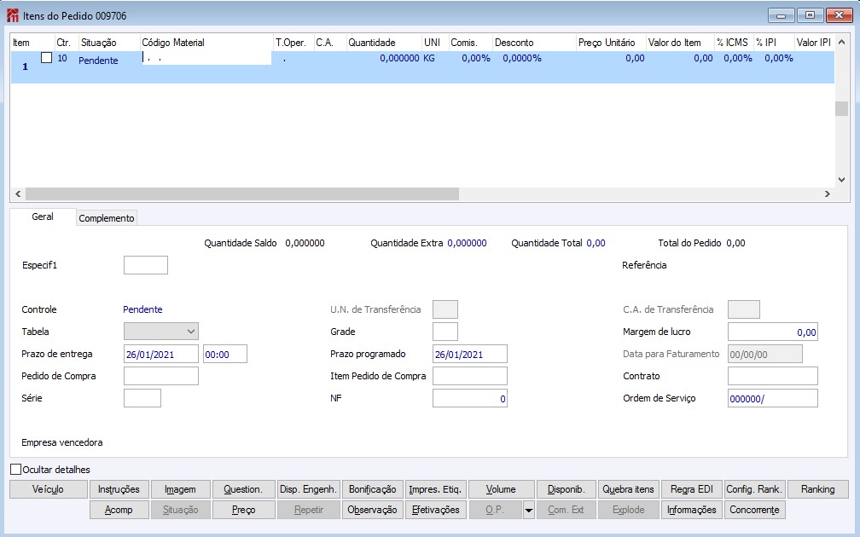Click the Situação column header
Viewport: 860px width, 537px height.
109,43
